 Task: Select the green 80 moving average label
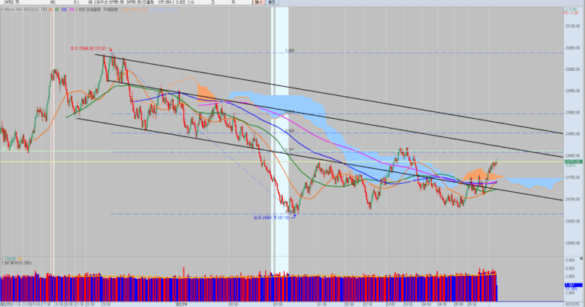57,9
